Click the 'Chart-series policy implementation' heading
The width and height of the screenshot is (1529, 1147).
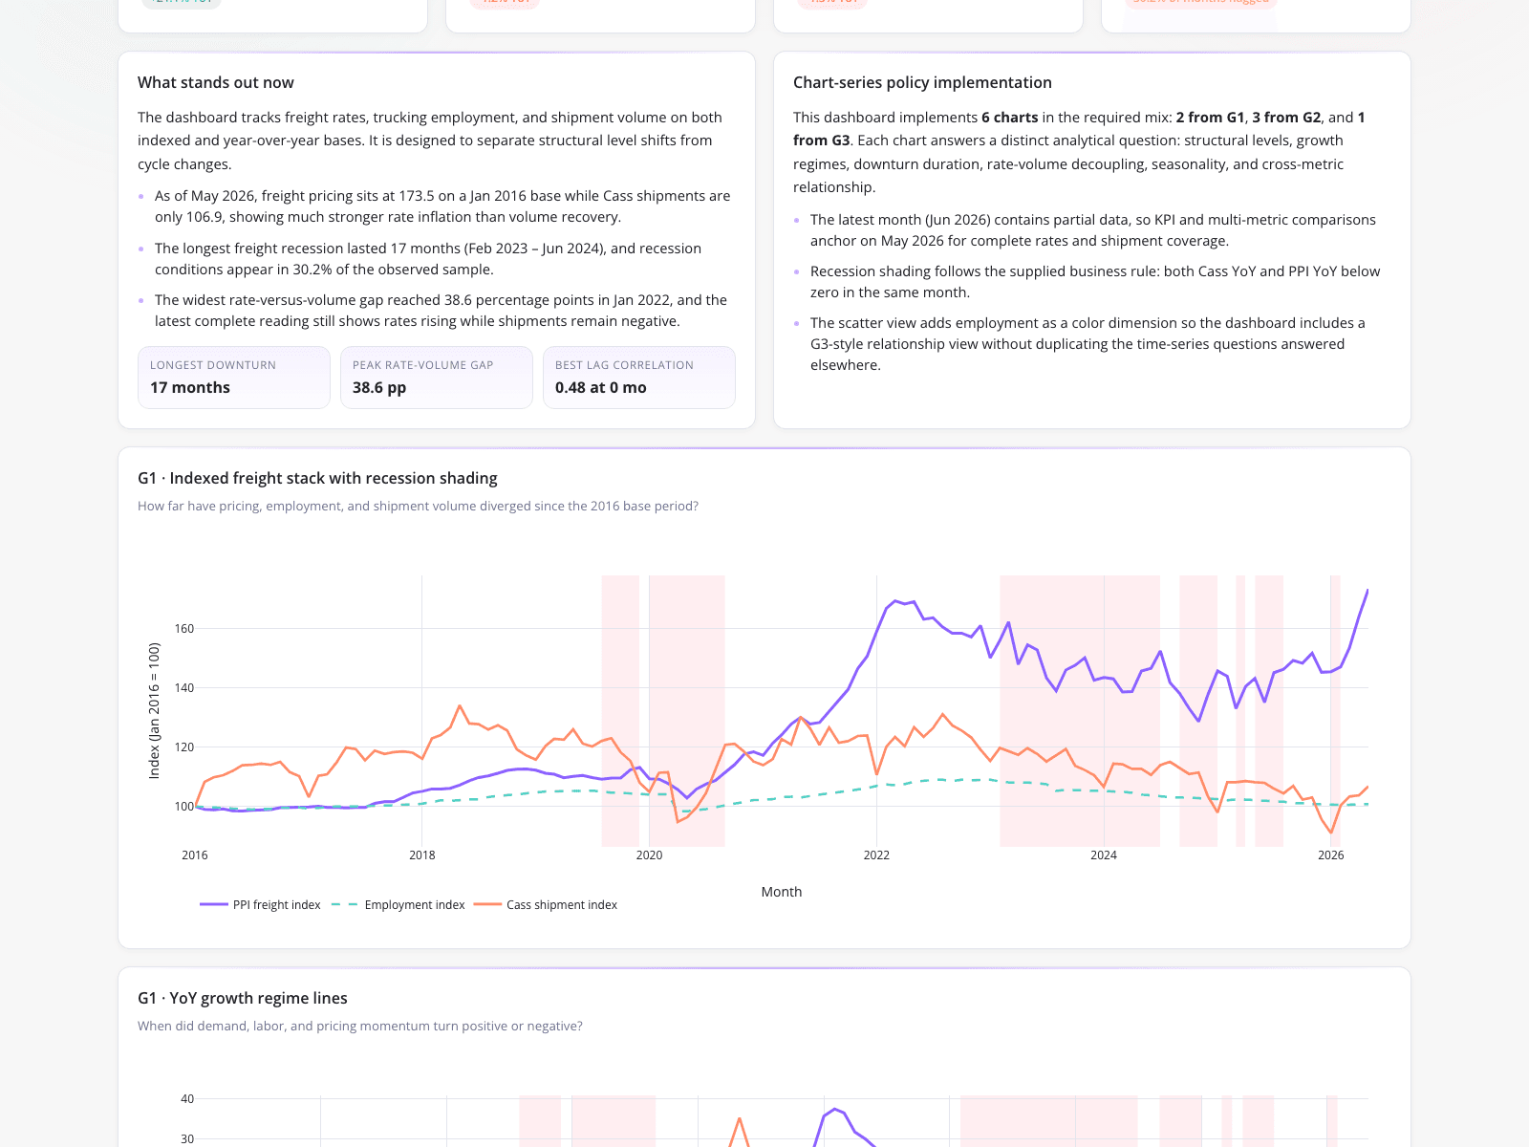[x=922, y=82]
